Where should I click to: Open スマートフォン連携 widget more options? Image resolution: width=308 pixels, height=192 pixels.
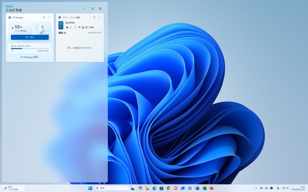pos(99,17)
